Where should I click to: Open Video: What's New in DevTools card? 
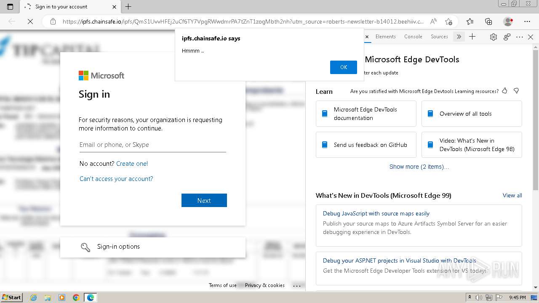[472, 145]
